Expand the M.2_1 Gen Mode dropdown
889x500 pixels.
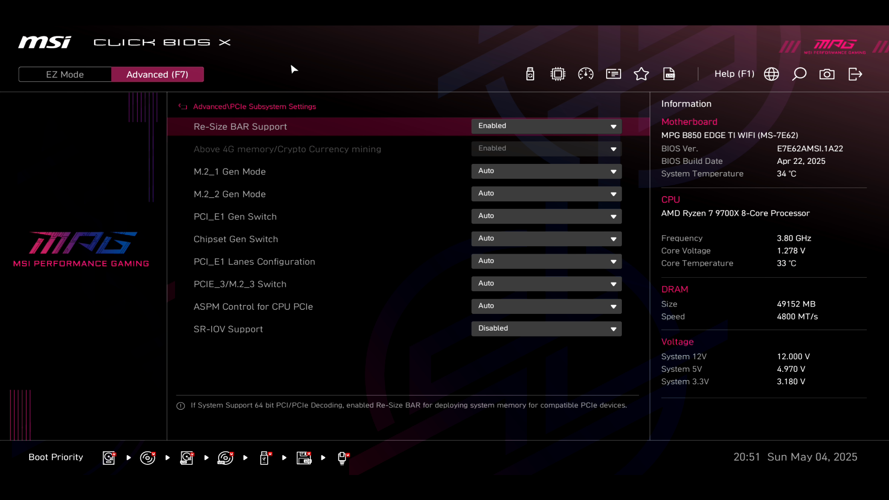pyautogui.click(x=546, y=171)
